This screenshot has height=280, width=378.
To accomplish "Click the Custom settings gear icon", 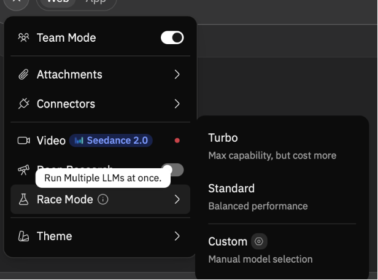I will pos(259,241).
